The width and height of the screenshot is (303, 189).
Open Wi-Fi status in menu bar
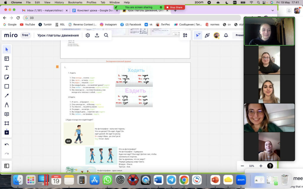tap(251, 2)
